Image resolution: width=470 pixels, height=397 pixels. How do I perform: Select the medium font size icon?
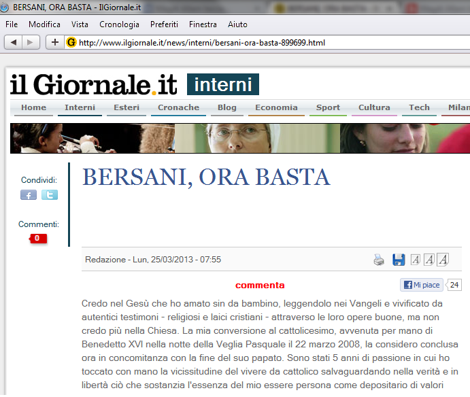pyautogui.click(x=429, y=260)
